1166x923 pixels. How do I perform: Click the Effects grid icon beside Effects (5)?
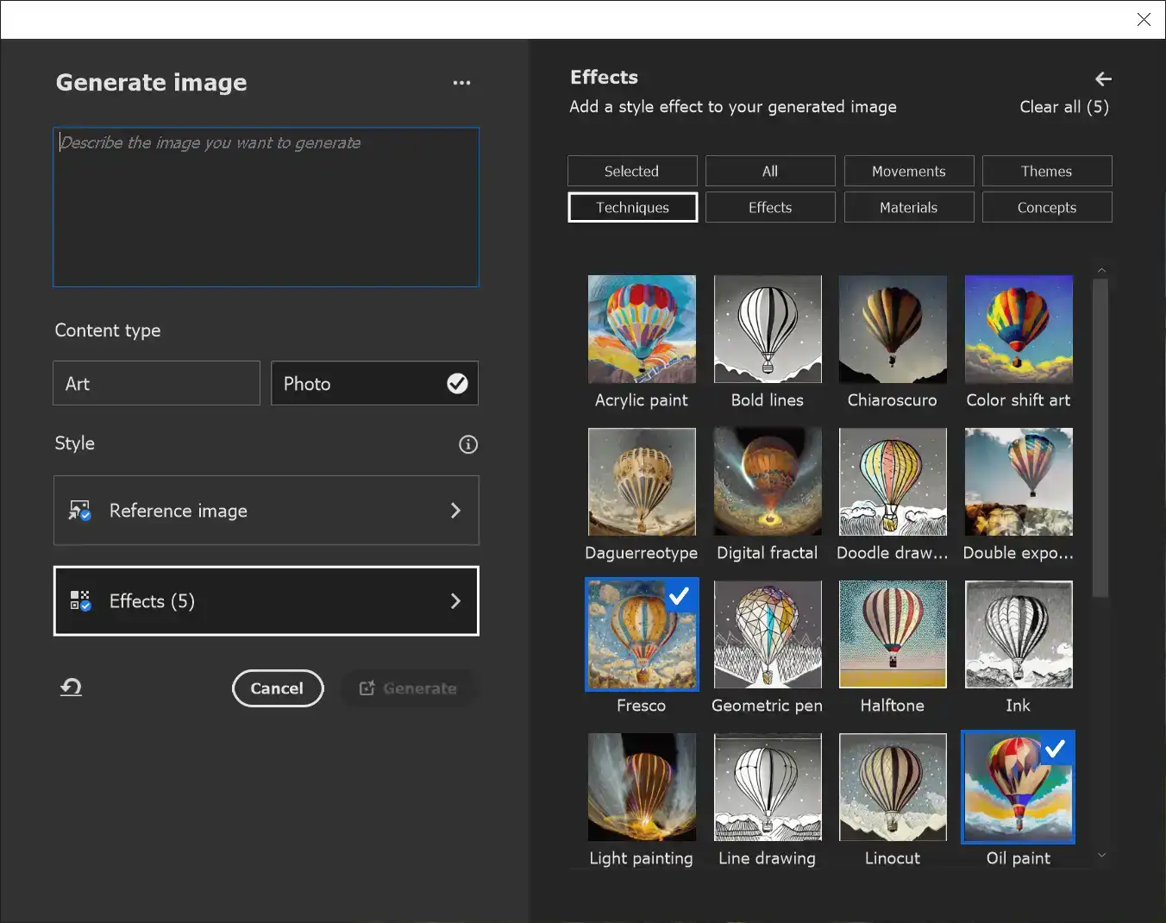pyautogui.click(x=80, y=600)
